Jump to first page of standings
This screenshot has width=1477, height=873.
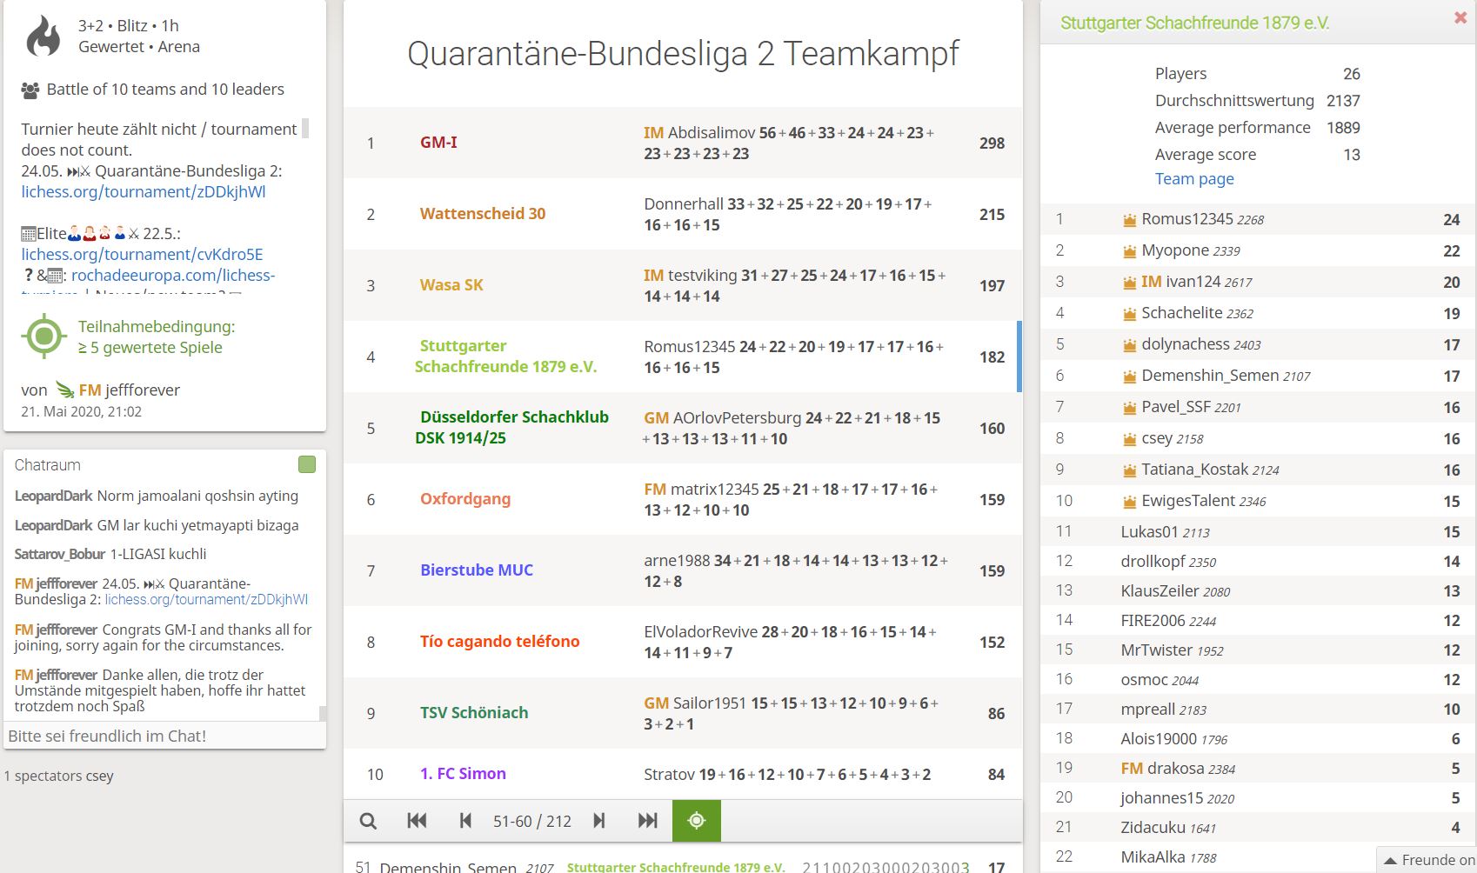[417, 821]
